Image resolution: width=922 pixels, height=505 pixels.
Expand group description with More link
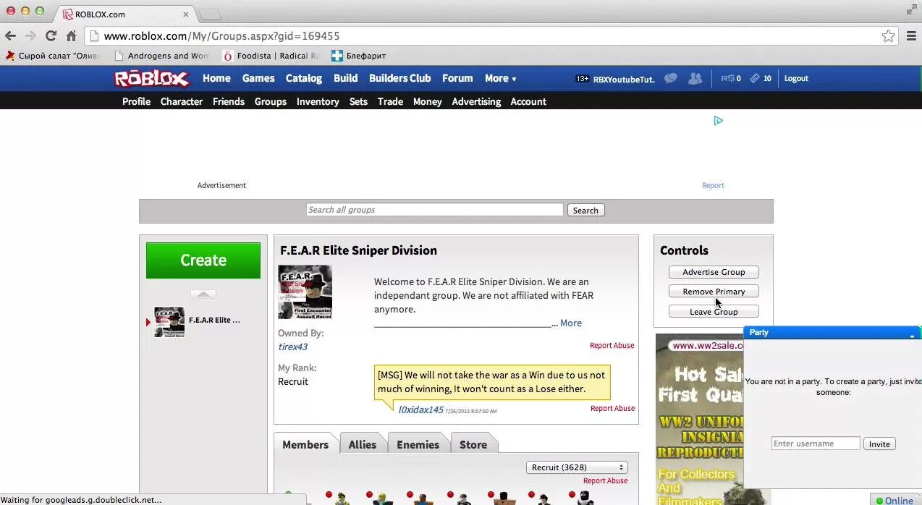[570, 323]
